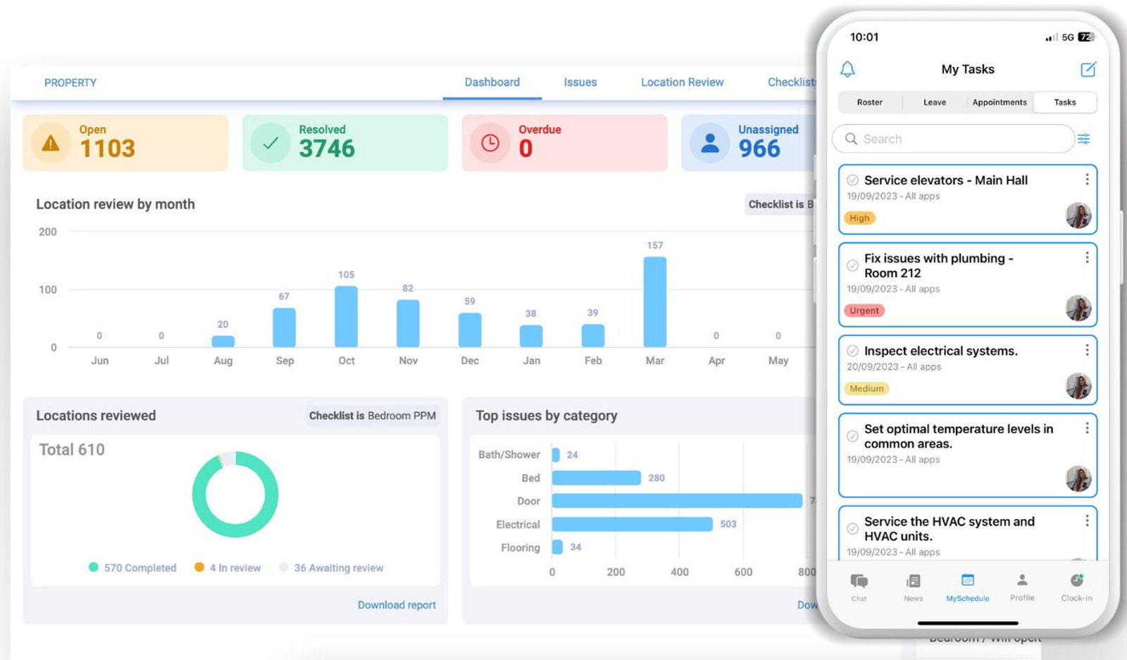Open the filter sliders icon beside Search

(x=1084, y=139)
